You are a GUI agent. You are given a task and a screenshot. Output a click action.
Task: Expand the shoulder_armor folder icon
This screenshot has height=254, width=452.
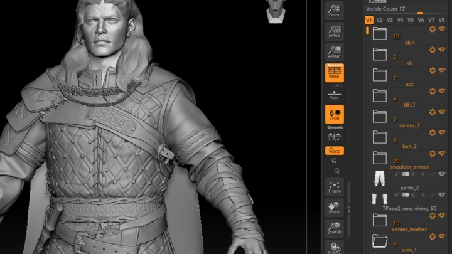[x=380, y=158]
